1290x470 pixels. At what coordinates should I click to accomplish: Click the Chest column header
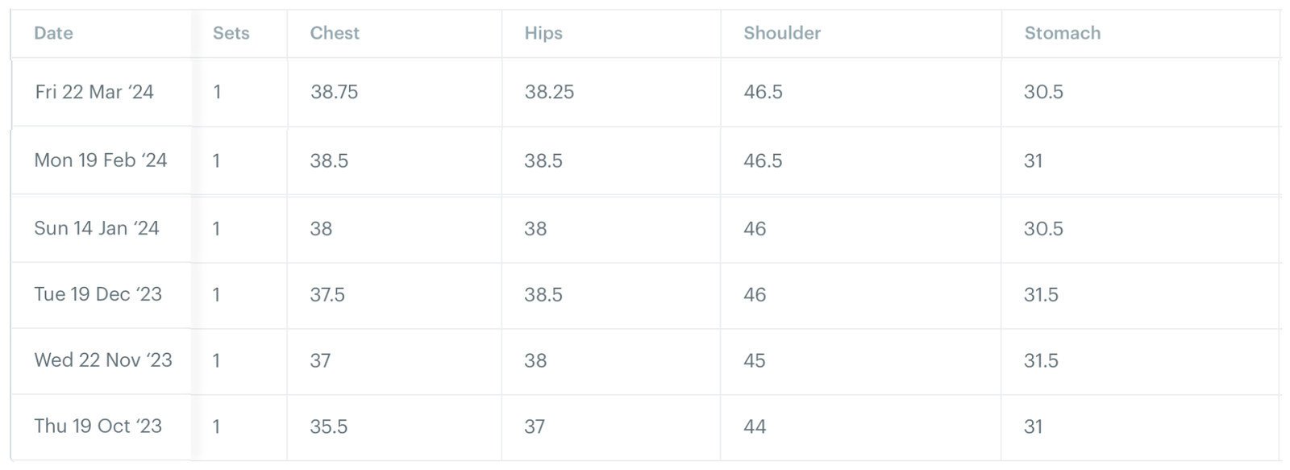pos(335,33)
